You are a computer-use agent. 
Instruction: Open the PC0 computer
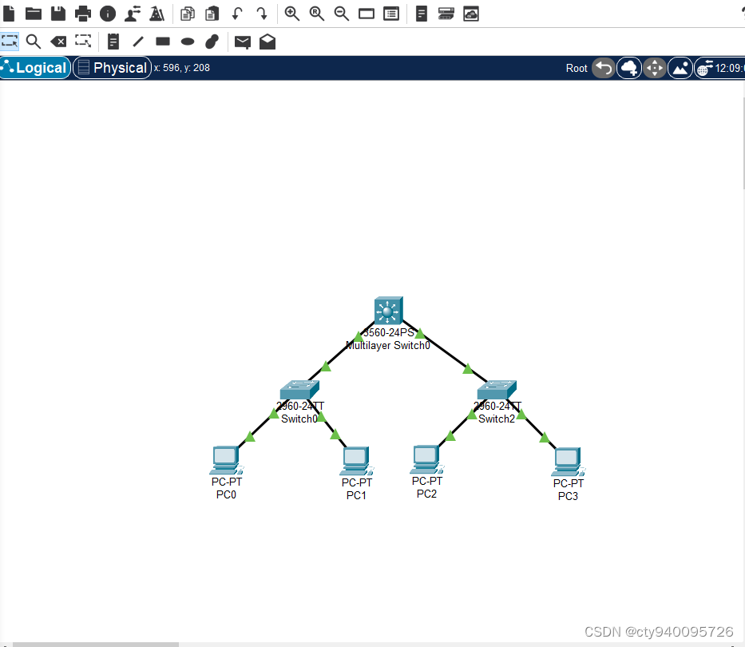coord(226,460)
